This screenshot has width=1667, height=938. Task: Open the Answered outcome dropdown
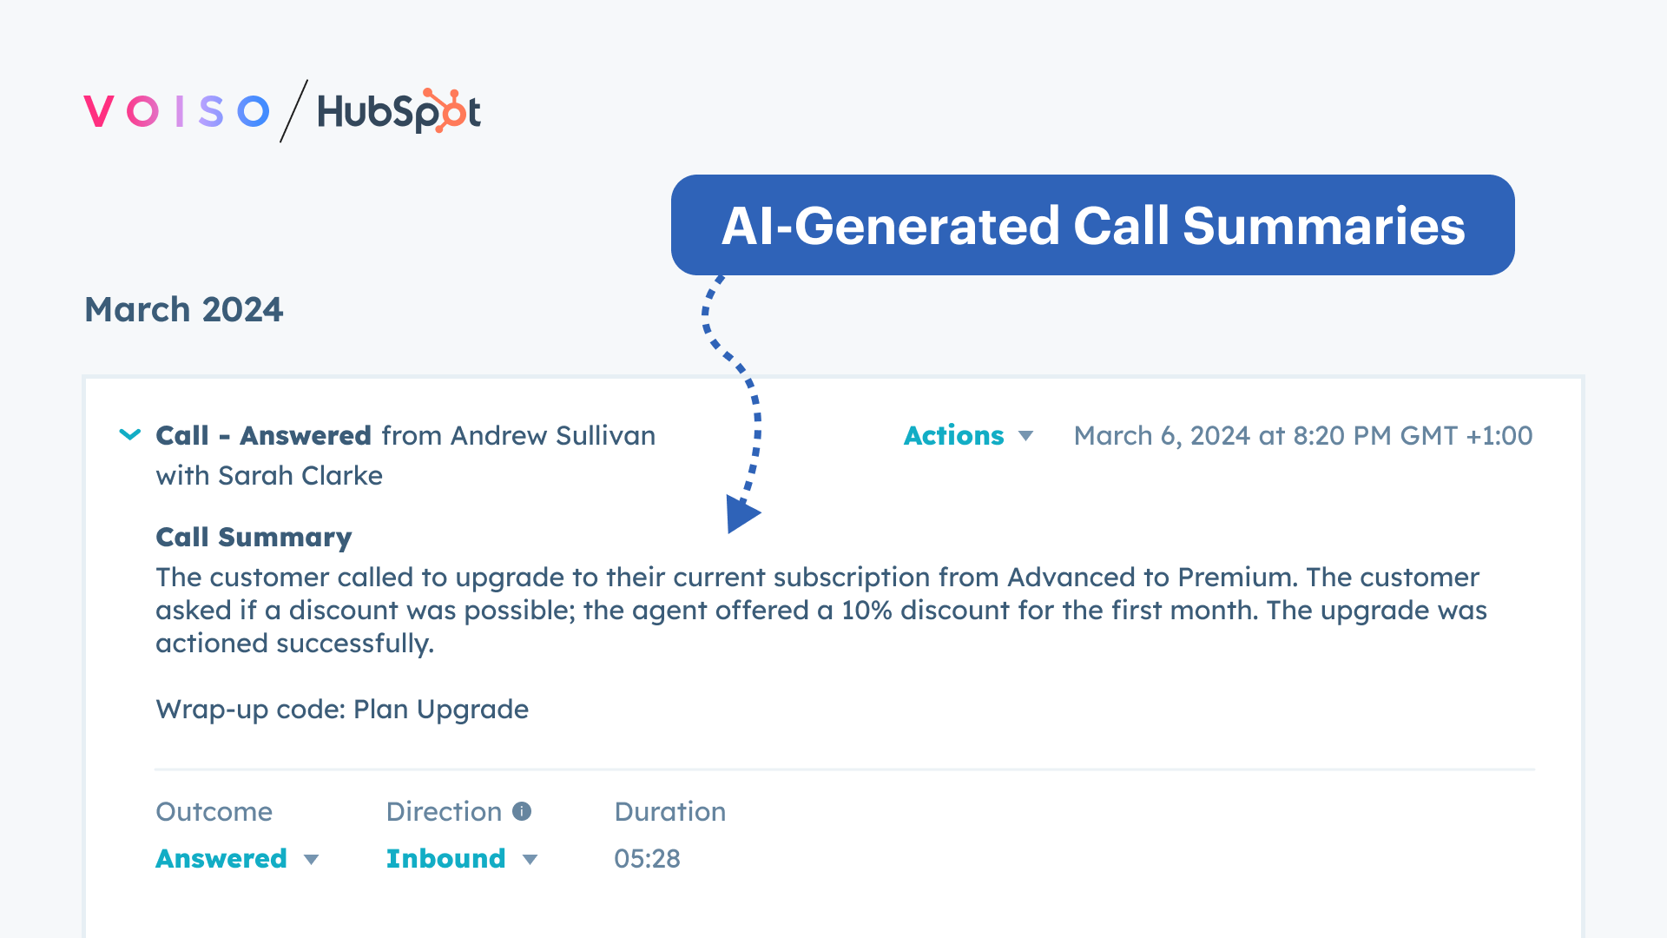[x=237, y=859]
